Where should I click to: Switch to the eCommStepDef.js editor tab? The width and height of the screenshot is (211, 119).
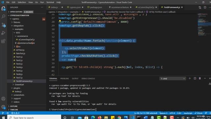point(146,7)
